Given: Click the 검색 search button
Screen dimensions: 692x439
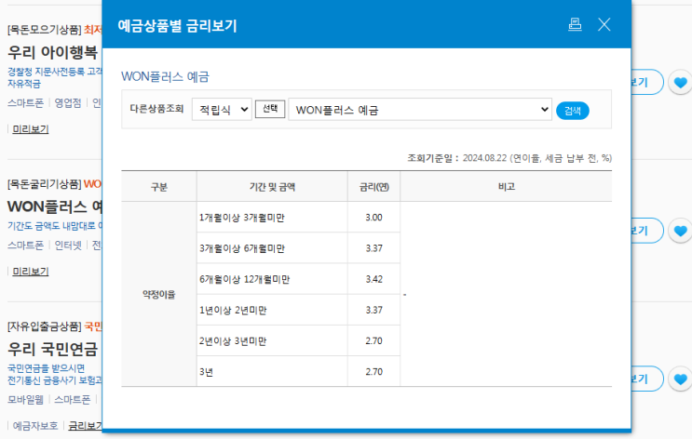Looking at the screenshot, I should [573, 111].
